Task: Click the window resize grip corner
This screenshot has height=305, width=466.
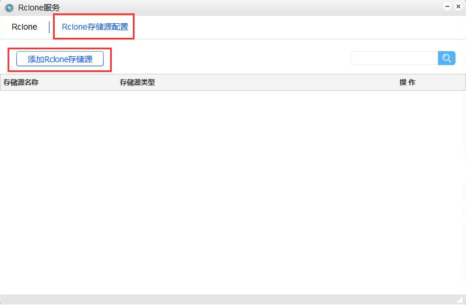Action: tap(461, 300)
